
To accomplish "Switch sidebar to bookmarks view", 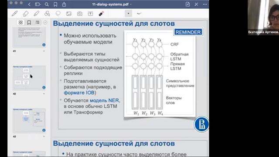I will pos(29,22).
